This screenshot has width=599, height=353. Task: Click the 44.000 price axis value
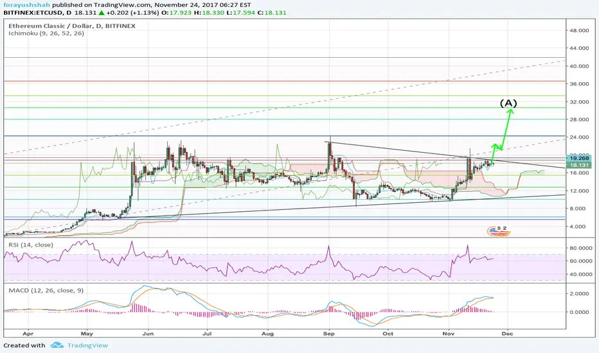(579, 48)
